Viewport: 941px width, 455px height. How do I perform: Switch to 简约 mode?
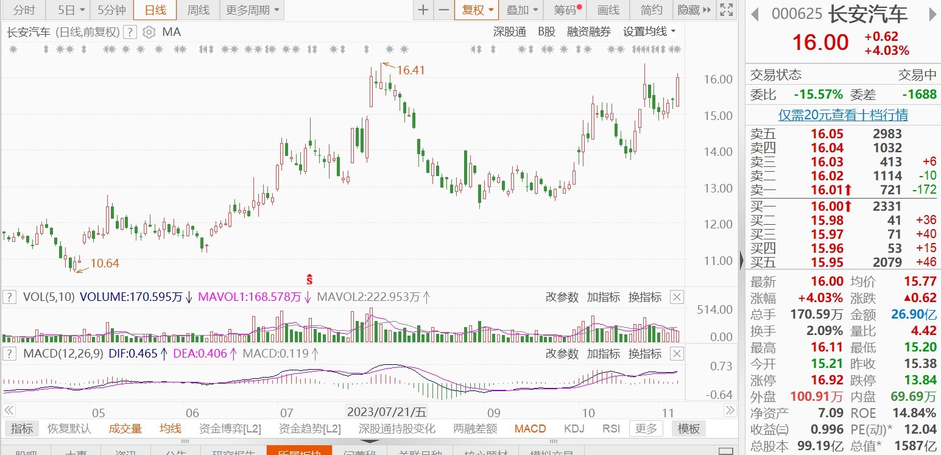[x=651, y=10]
